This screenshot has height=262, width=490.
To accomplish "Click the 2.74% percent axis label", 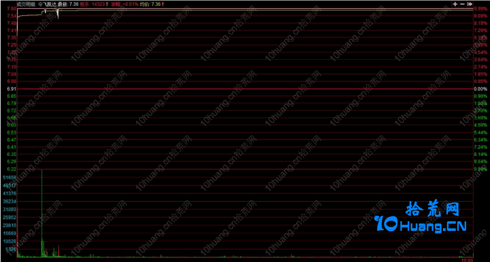I will tap(481, 67).
